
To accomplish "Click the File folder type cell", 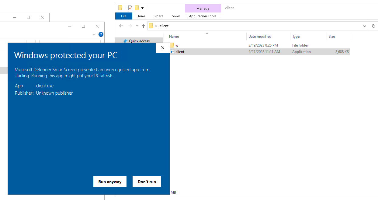I will click(x=300, y=45).
